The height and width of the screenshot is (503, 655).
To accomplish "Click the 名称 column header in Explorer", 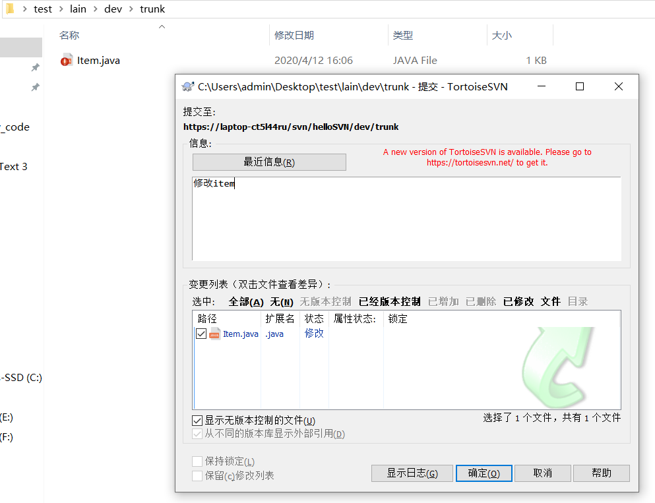I will click(69, 36).
